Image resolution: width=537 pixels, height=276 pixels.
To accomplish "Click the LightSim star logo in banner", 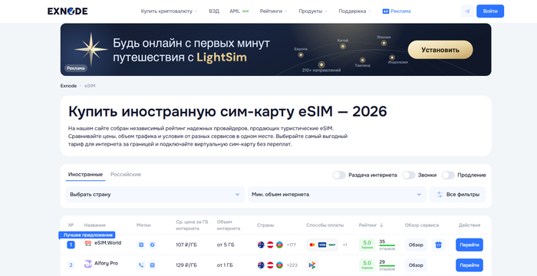I will [91, 49].
